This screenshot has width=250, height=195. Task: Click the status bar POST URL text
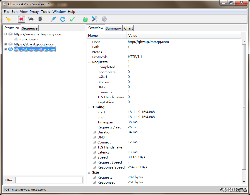point(25,189)
